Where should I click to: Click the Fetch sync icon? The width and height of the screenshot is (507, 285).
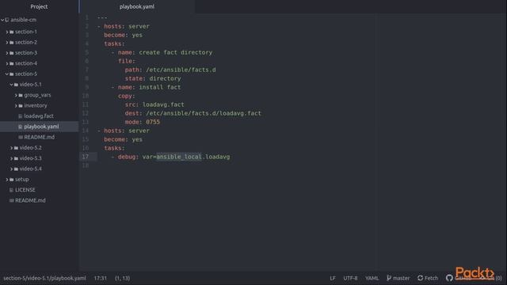421,278
